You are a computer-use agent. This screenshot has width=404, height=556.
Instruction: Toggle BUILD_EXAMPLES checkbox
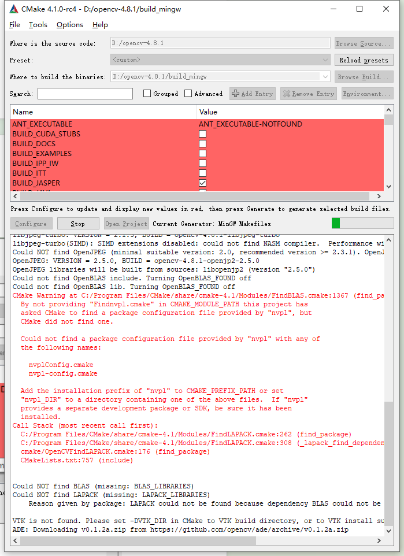(x=202, y=154)
